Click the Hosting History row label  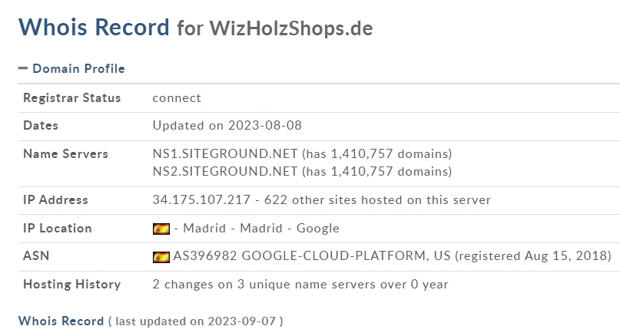pos(72,285)
